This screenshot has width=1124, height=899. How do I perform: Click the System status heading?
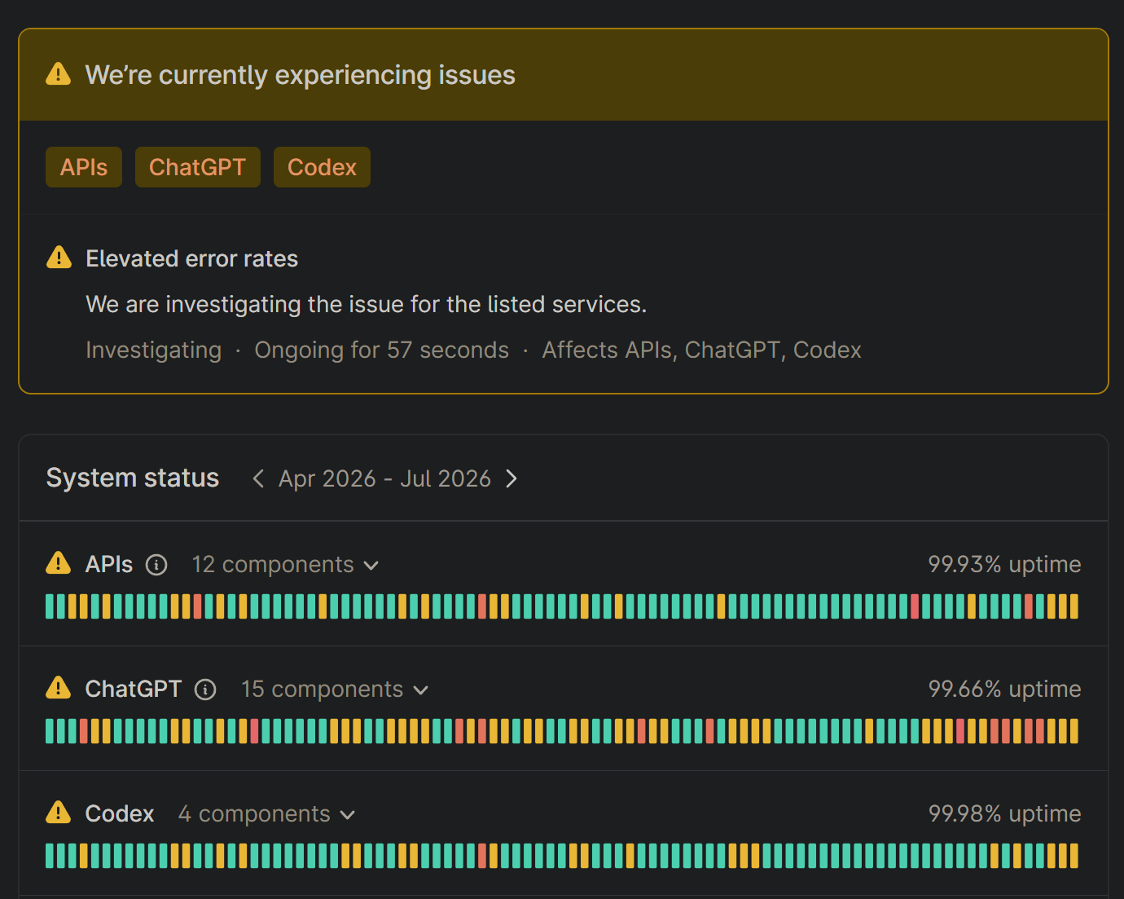pyautogui.click(x=133, y=478)
